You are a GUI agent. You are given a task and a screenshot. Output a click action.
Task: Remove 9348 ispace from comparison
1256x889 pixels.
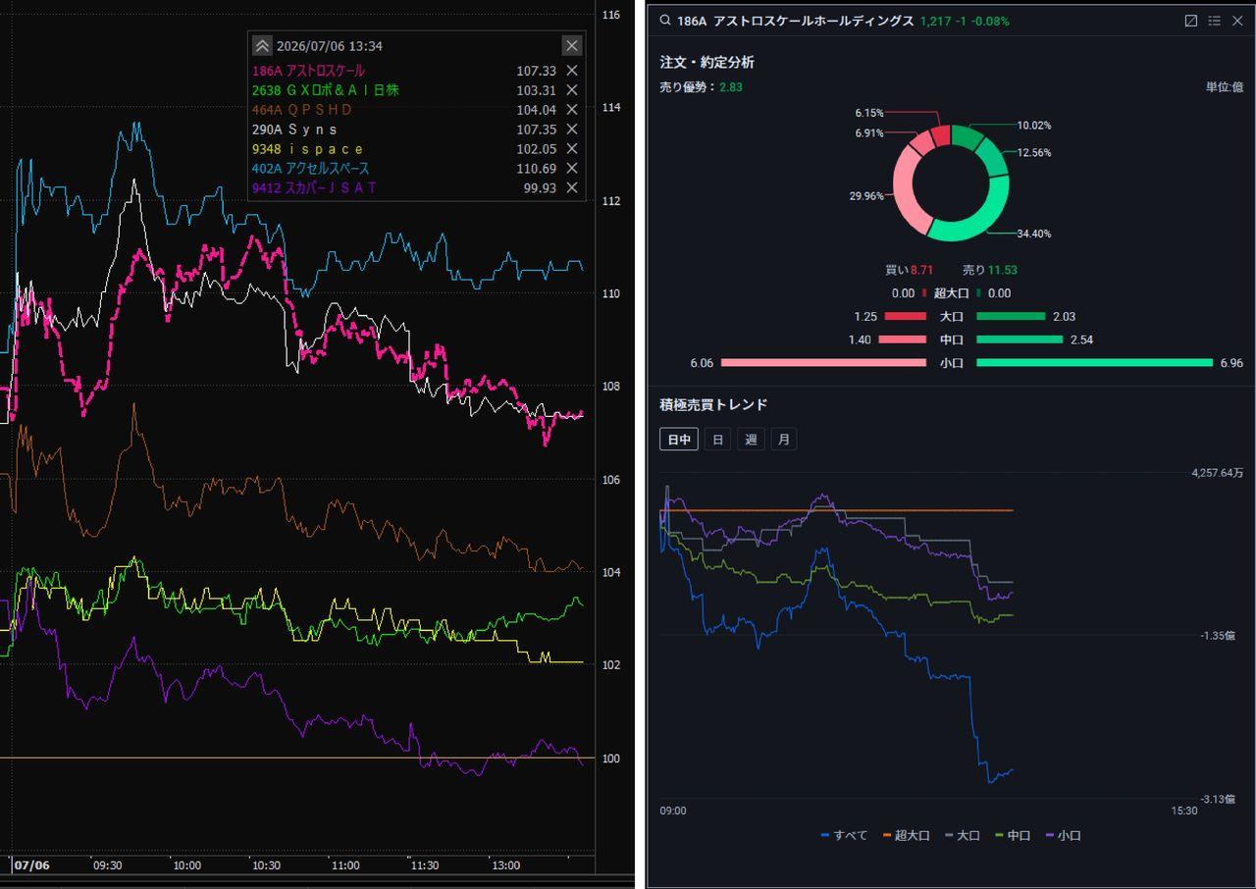(572, 149)
